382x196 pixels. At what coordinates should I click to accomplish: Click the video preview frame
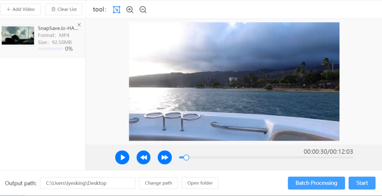pyautogui.click(x=234, y=81)
